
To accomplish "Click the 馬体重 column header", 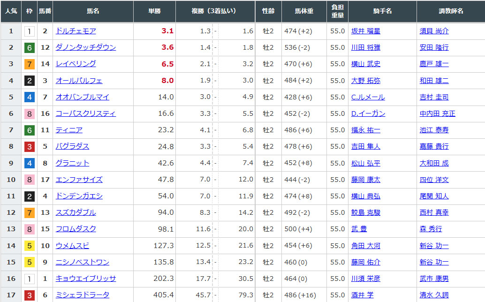I will pyautogui.click(x=304, y=11).
